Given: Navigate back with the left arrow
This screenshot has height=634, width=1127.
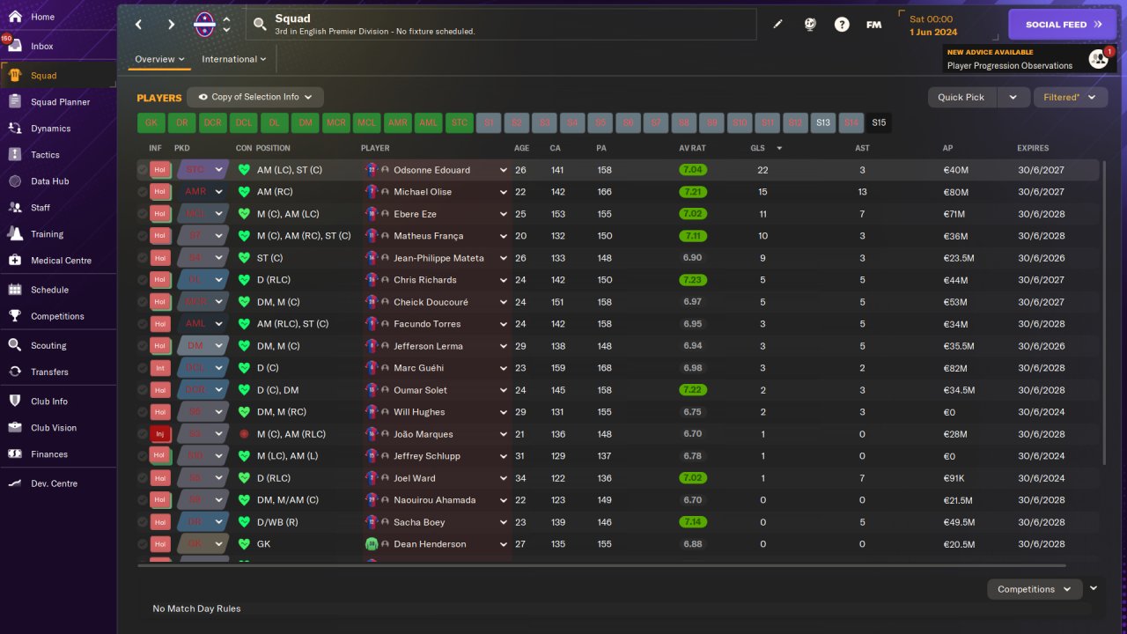Looking at the screenshot, I should click(x=138, y=25).
